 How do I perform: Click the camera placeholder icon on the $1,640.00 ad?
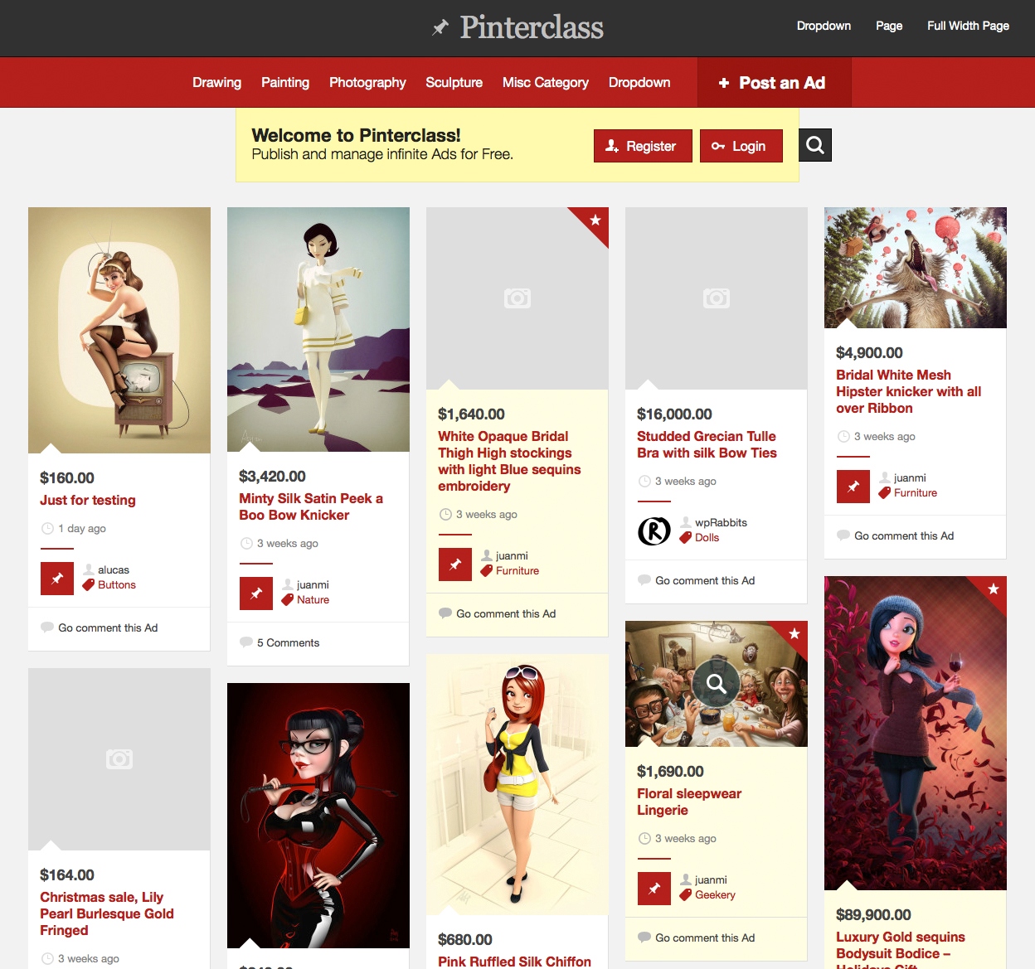click(x=517, y=298)
